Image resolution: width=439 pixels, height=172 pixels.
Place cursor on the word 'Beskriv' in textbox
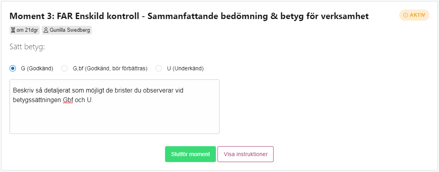21,91
